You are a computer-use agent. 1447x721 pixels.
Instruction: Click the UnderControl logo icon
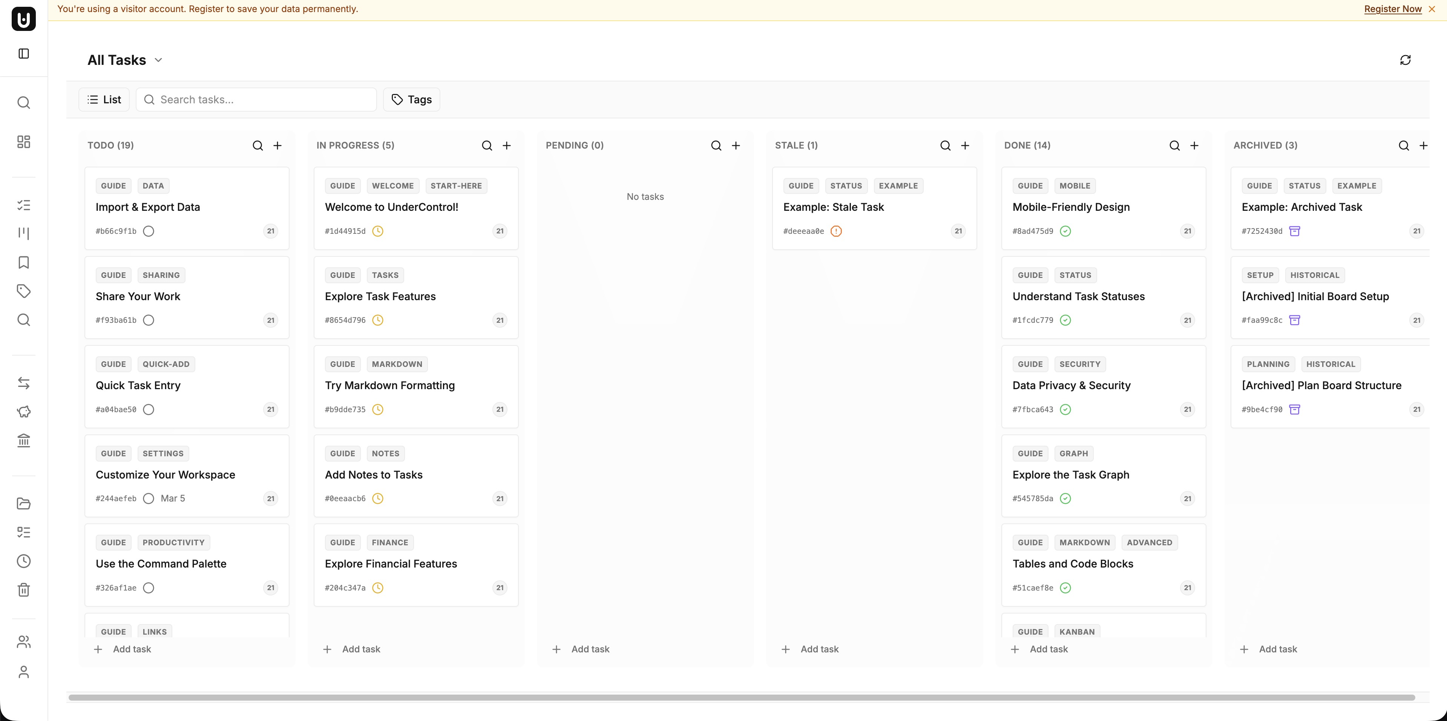[24, 18]
